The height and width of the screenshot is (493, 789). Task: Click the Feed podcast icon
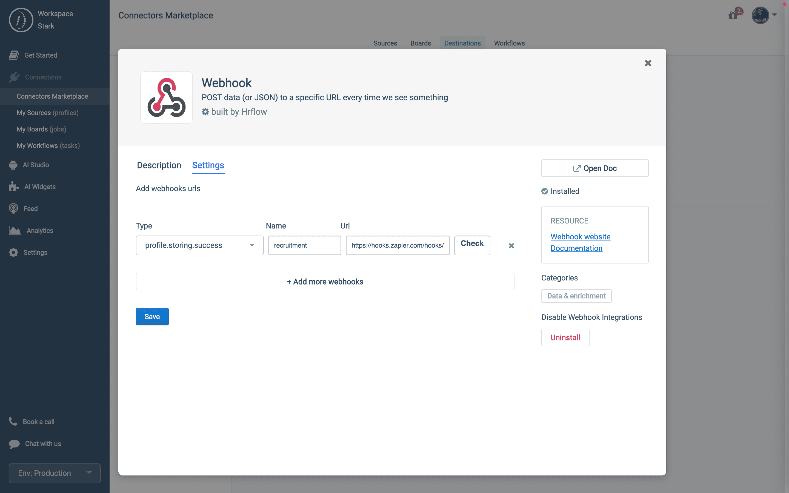pyautogui.click(x=13, y=209)
